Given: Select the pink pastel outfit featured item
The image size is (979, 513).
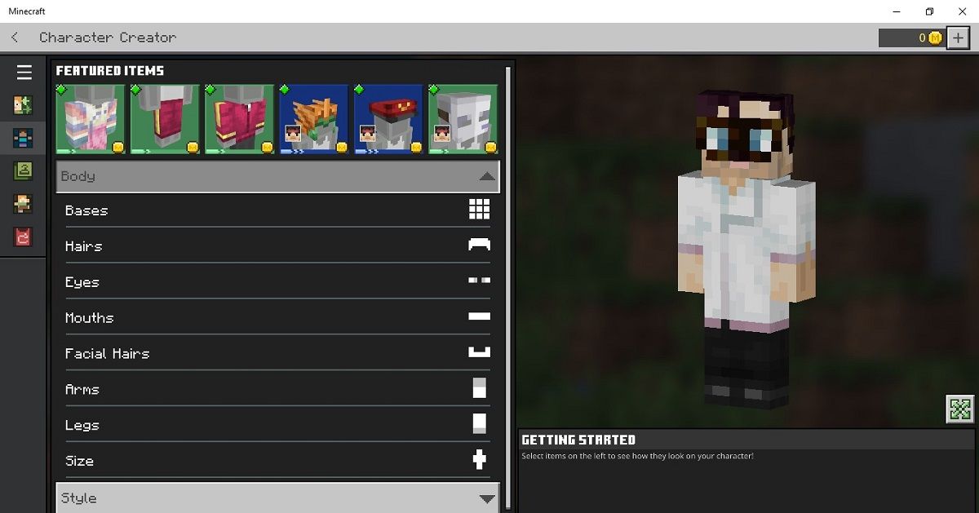Looking at the screenshot, I should tap(90, 119).
